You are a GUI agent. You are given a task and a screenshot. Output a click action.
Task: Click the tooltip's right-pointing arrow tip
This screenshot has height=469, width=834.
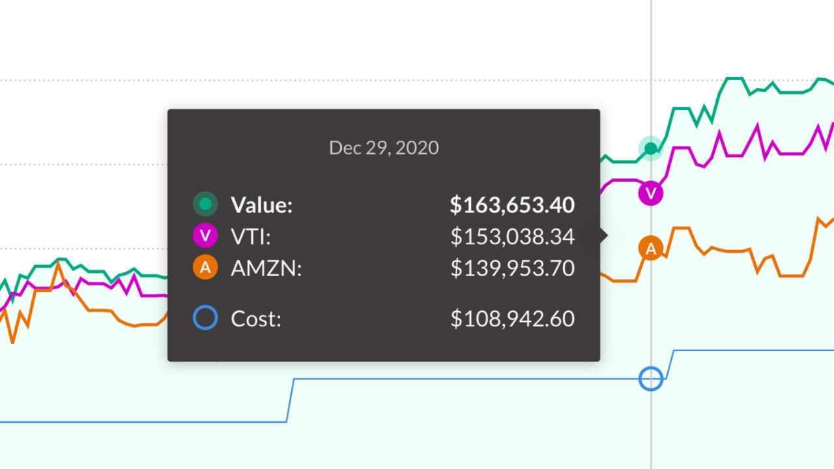click(605, 236)
